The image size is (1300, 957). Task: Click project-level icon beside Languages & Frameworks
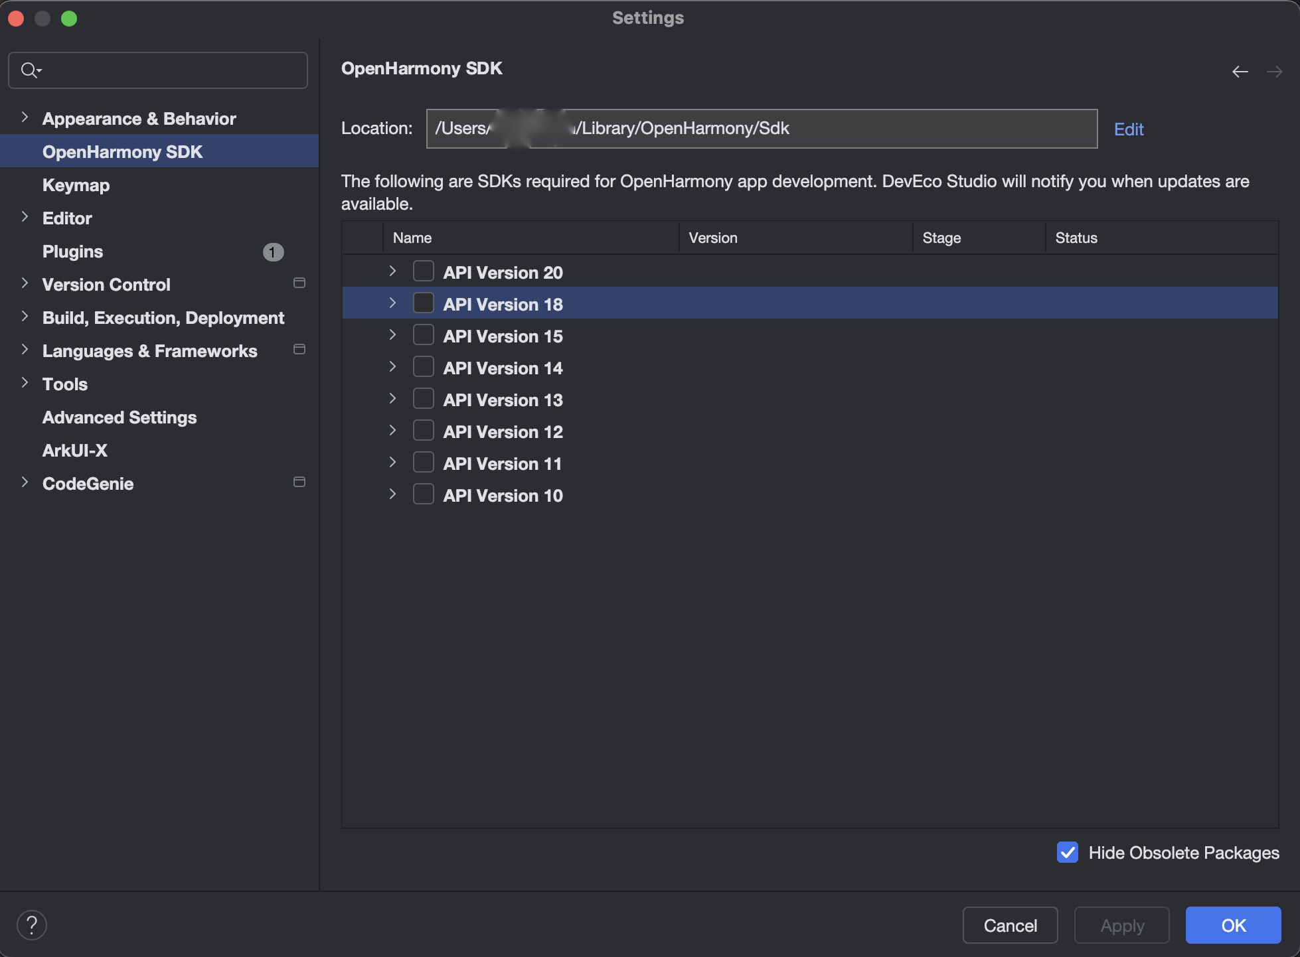coord(299,350)
